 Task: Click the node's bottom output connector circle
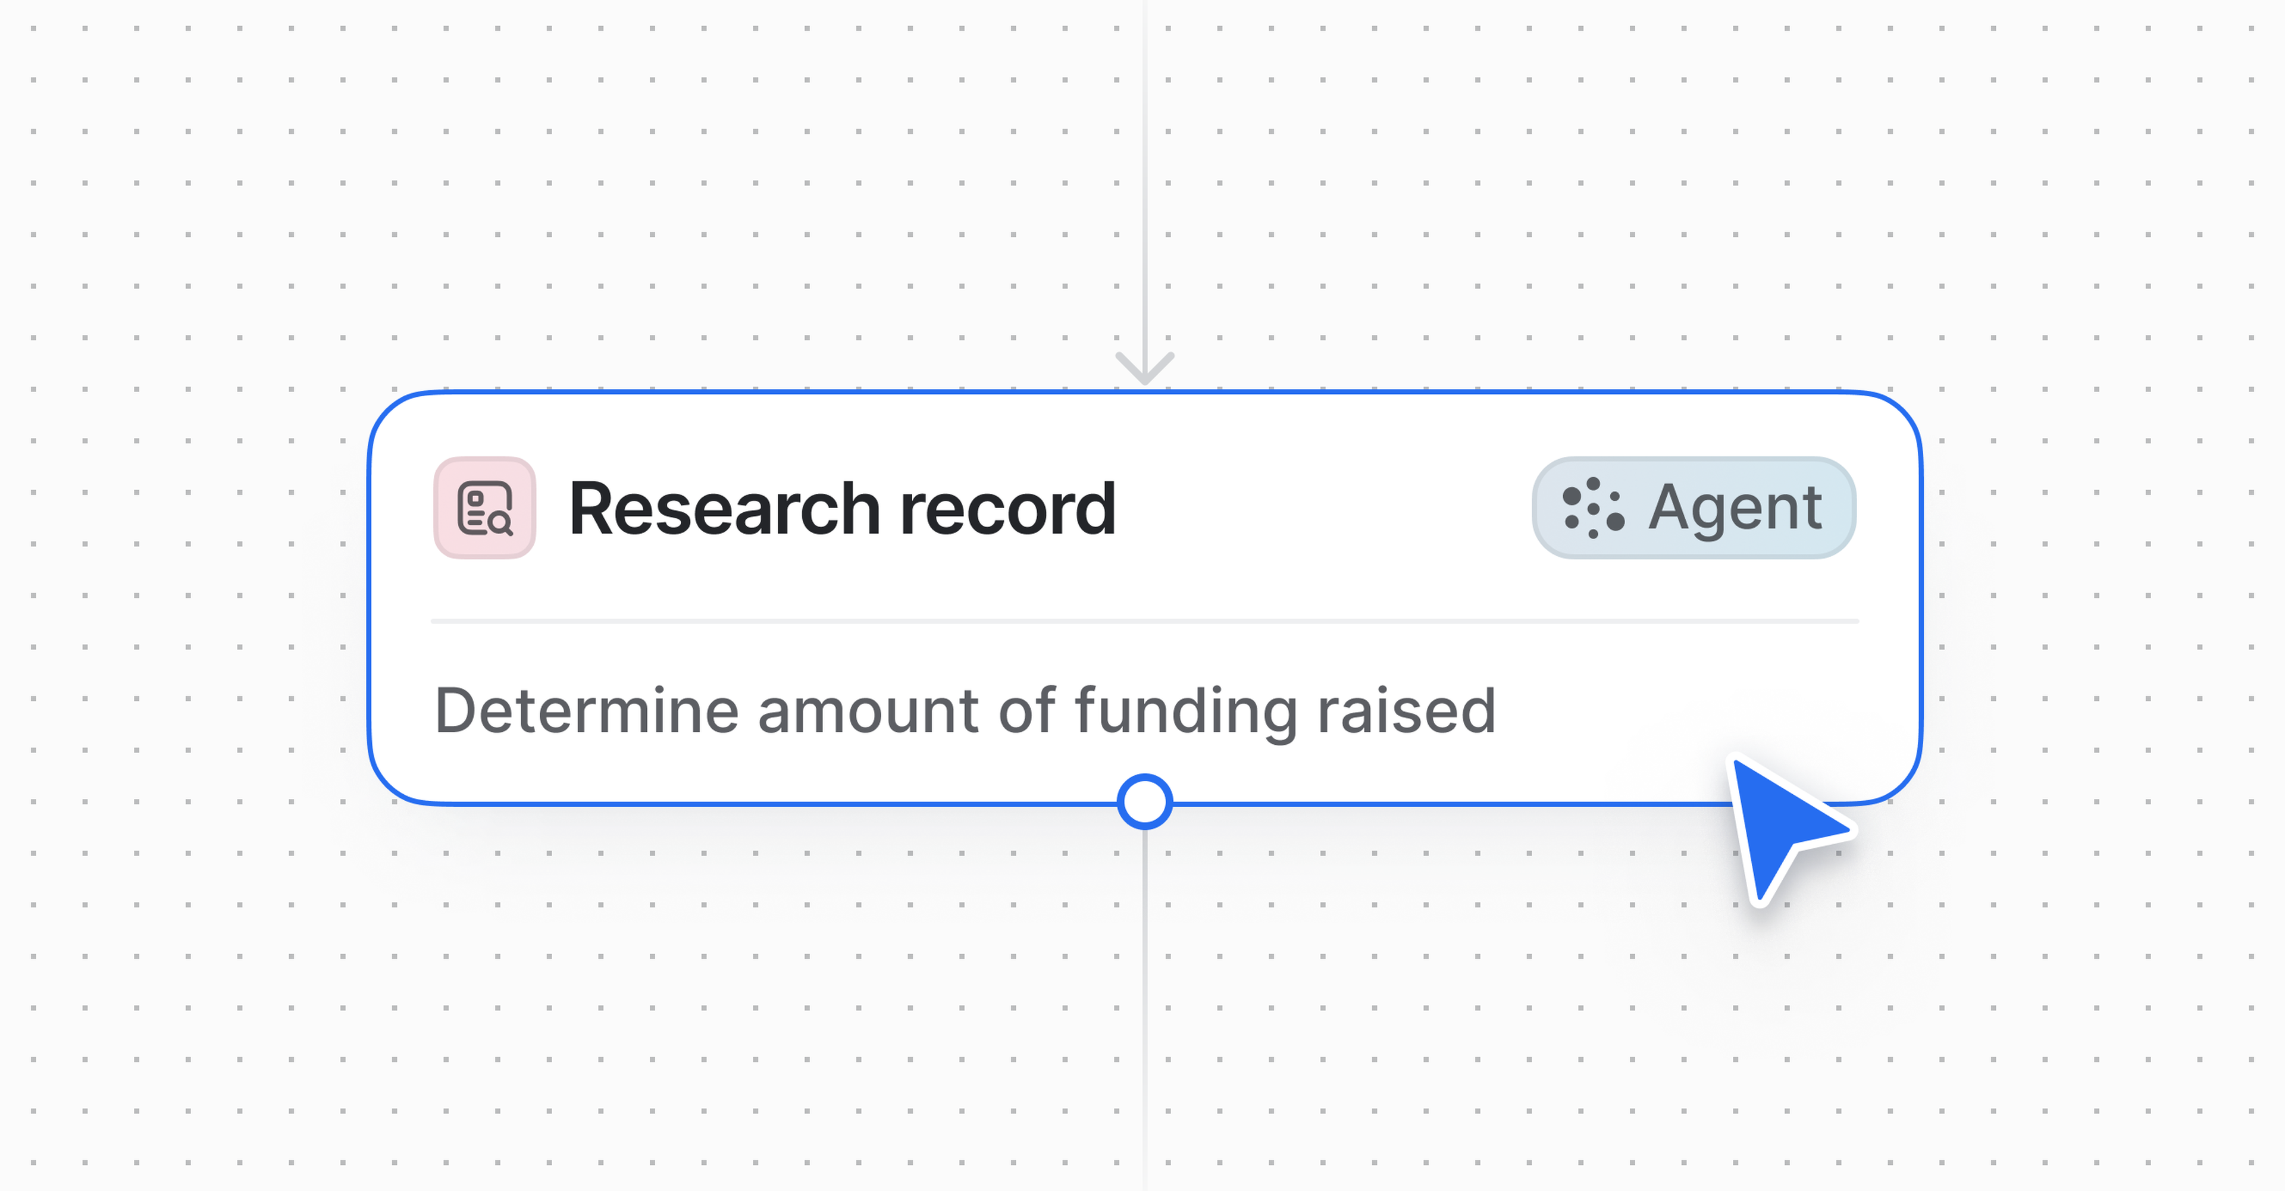pos(1144,802)
